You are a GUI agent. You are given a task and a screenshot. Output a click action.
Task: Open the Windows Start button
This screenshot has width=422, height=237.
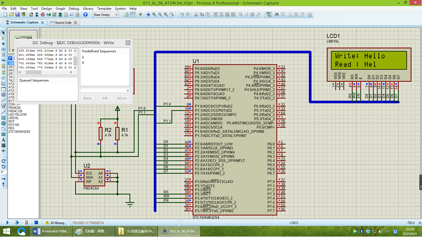[x=8, y=231]
